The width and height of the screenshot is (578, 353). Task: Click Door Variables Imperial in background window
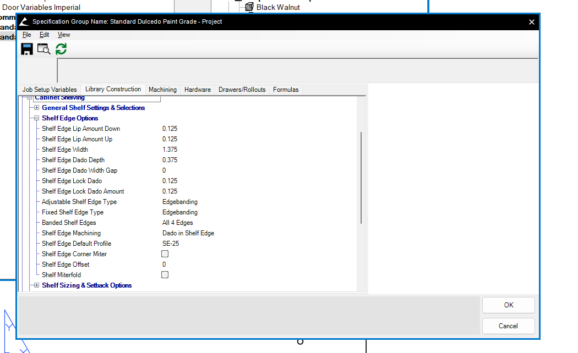click(x=41, y=7)
